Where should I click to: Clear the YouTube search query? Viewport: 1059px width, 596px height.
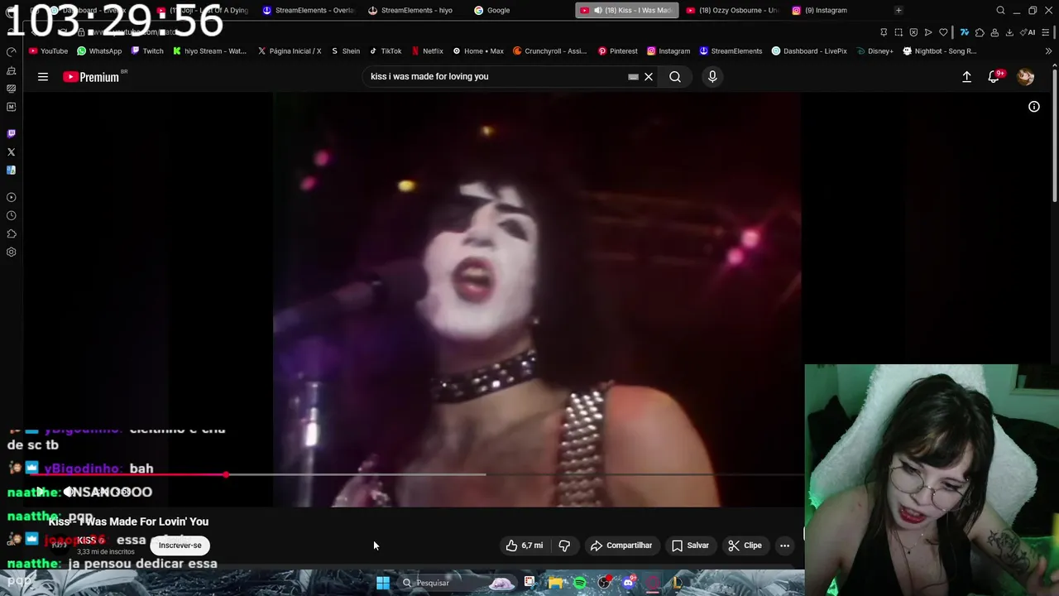tap(649, 77)
